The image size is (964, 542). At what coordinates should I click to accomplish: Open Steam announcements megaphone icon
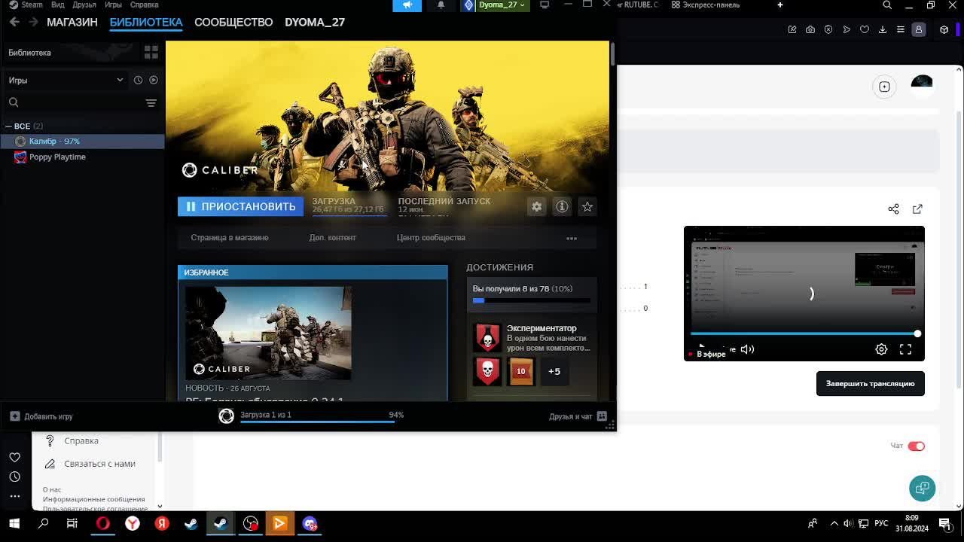click(407, 5)
